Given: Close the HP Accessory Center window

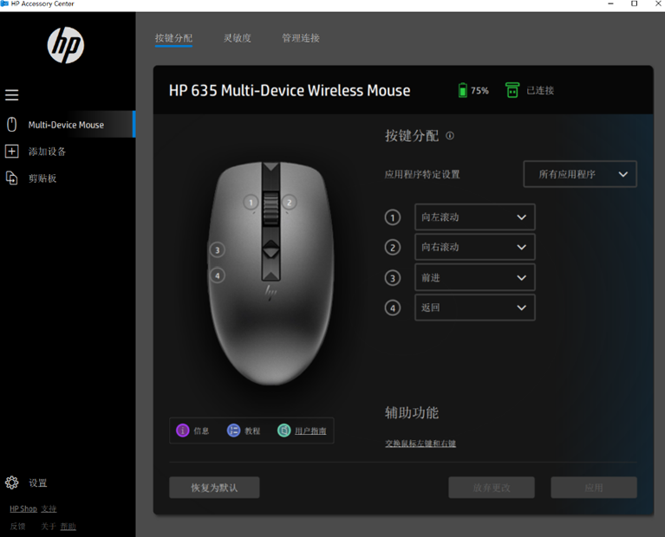Looking at the screenshot, I should [658, 3].
